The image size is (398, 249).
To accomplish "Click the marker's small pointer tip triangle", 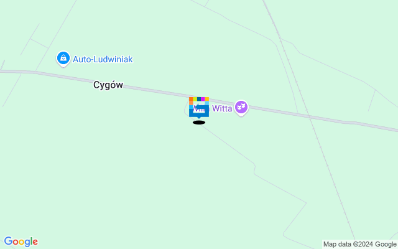I will (x=199, y=118).
